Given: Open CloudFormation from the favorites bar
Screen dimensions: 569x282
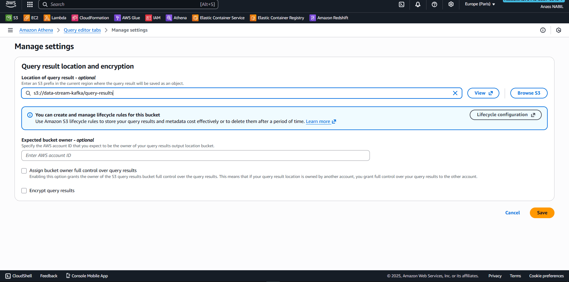Looking at the screenshot, I should (90, 18).
